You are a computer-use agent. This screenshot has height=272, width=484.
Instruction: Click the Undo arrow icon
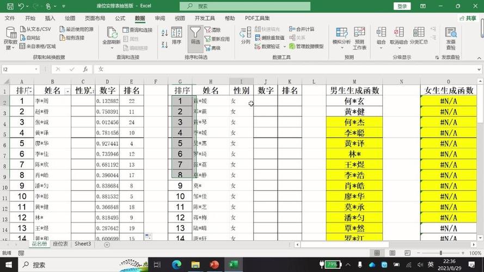(x=21, y=6)
